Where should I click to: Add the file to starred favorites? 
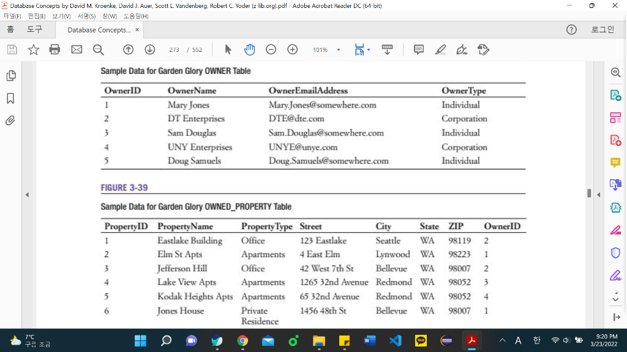[34, 50]
